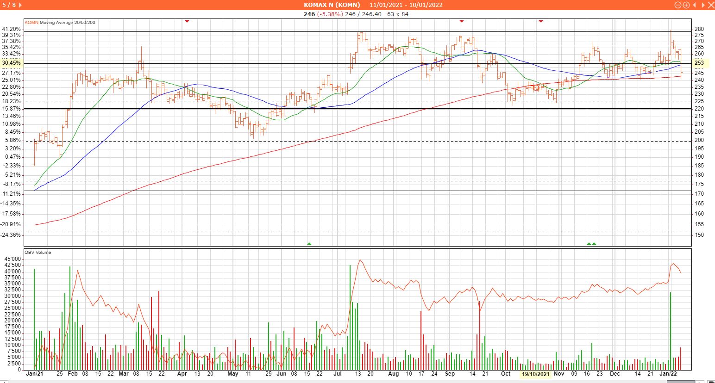
Task: Click the highlighted 30.45% percentage label
Action: (x=11, y=63)
